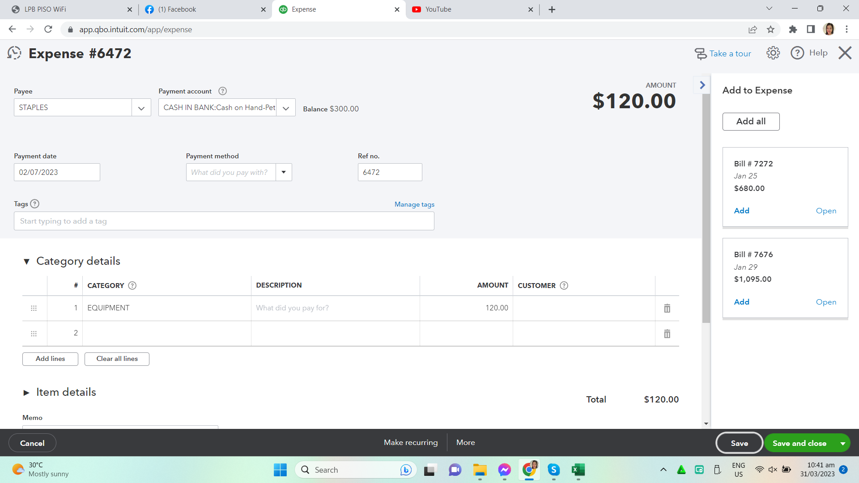Screen dimensions: 859x483
Task: Open the Payee dropdown for STAPLES
Action: (141, 108)
